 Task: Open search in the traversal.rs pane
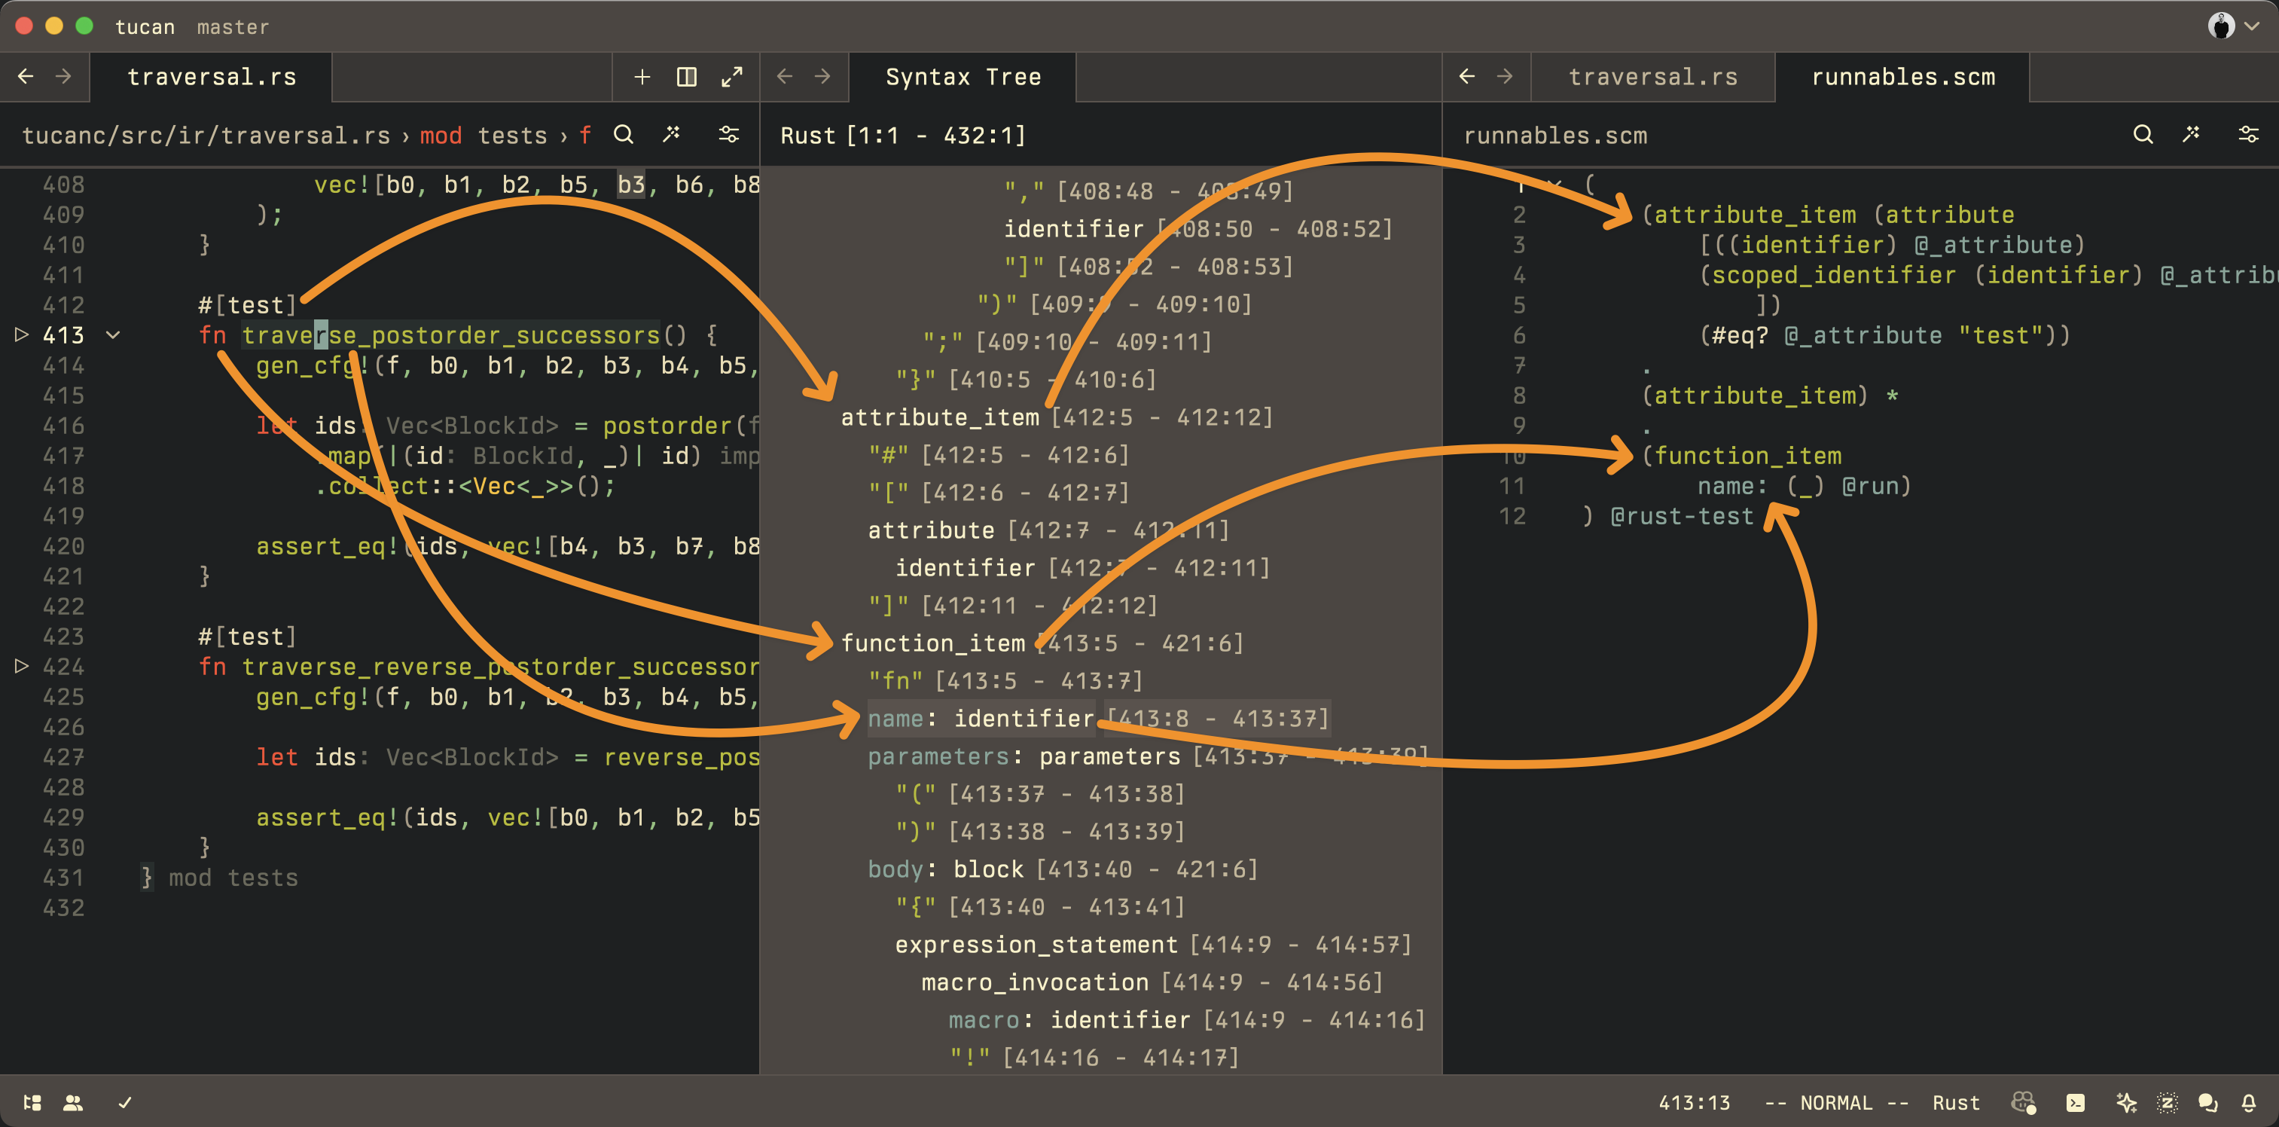(624, 134)
